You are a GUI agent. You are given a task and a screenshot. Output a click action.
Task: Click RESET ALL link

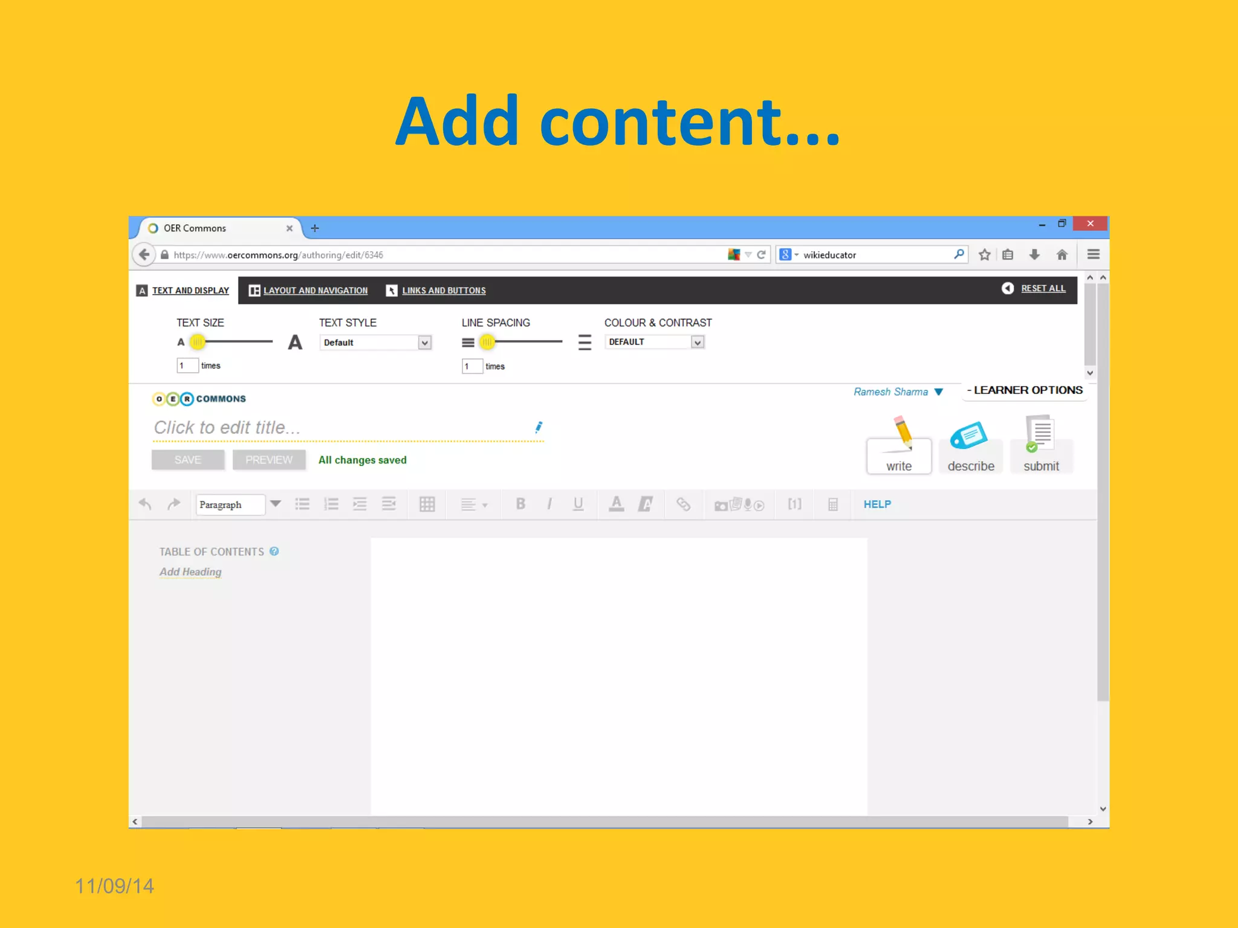tap(1043, 289)
